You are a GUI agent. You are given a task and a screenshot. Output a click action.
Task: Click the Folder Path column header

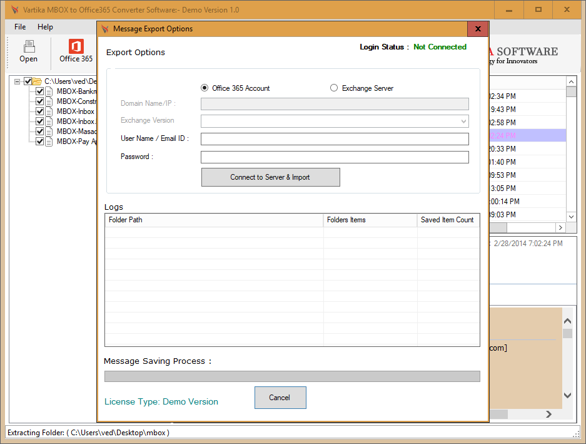[x=214, y=220]
